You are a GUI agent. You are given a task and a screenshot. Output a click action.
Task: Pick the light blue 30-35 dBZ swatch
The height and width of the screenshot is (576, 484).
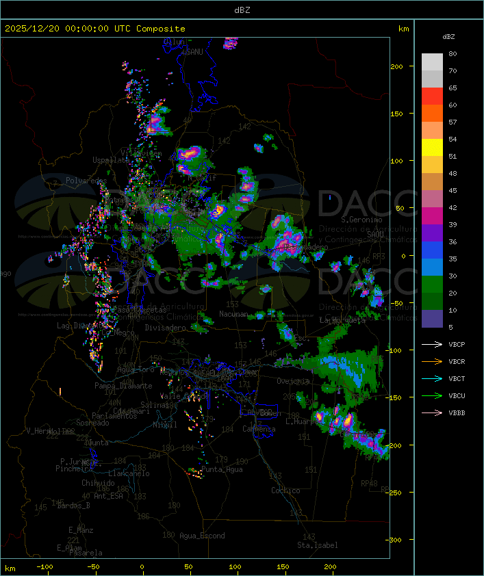pos(432,267)
